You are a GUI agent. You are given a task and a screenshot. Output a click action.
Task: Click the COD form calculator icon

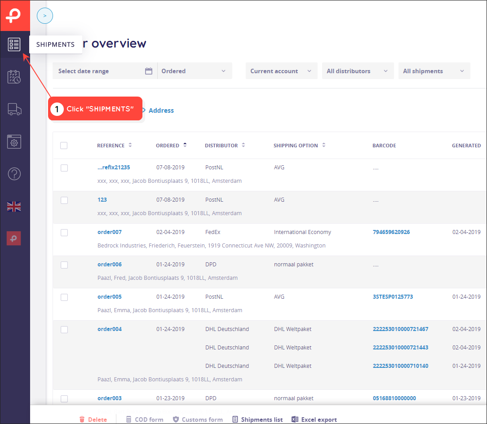[128, 420]
